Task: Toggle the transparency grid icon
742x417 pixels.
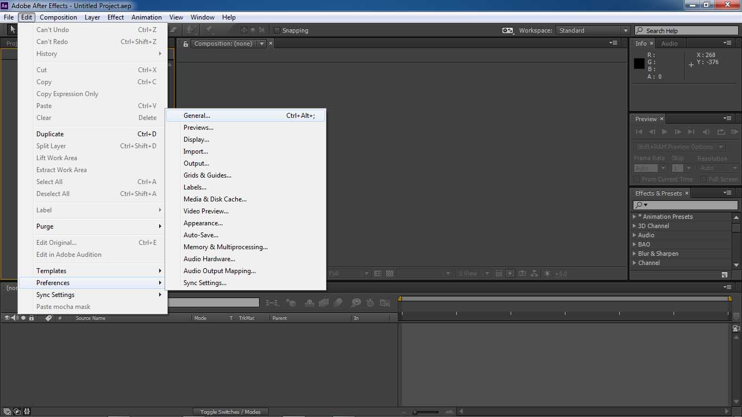Action: (x=389, y=274)
